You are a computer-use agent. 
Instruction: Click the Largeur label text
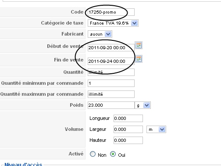click(98, 130)
